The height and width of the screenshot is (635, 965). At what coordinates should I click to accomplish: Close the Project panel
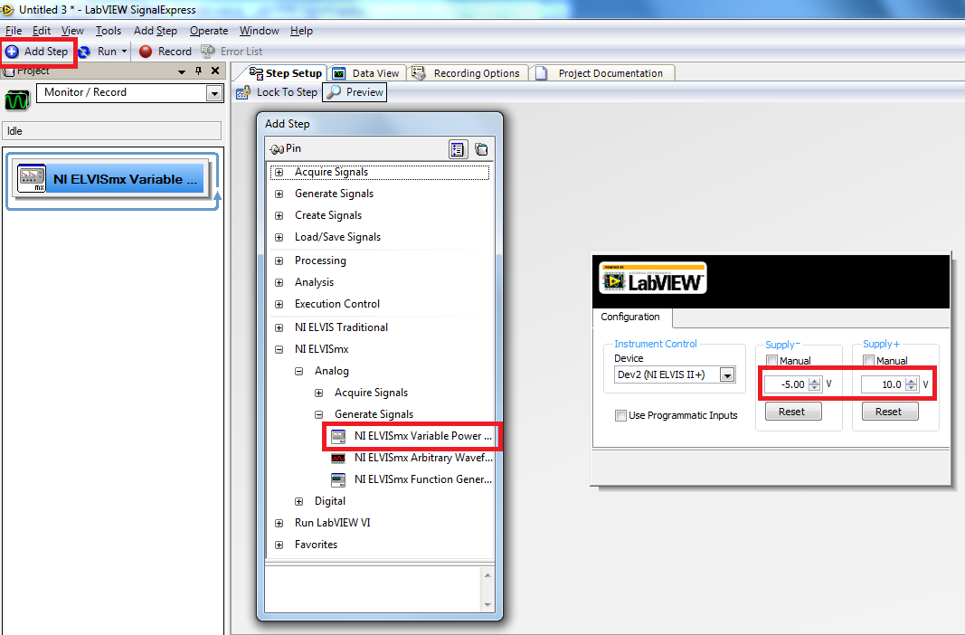[x=214, y=71]
